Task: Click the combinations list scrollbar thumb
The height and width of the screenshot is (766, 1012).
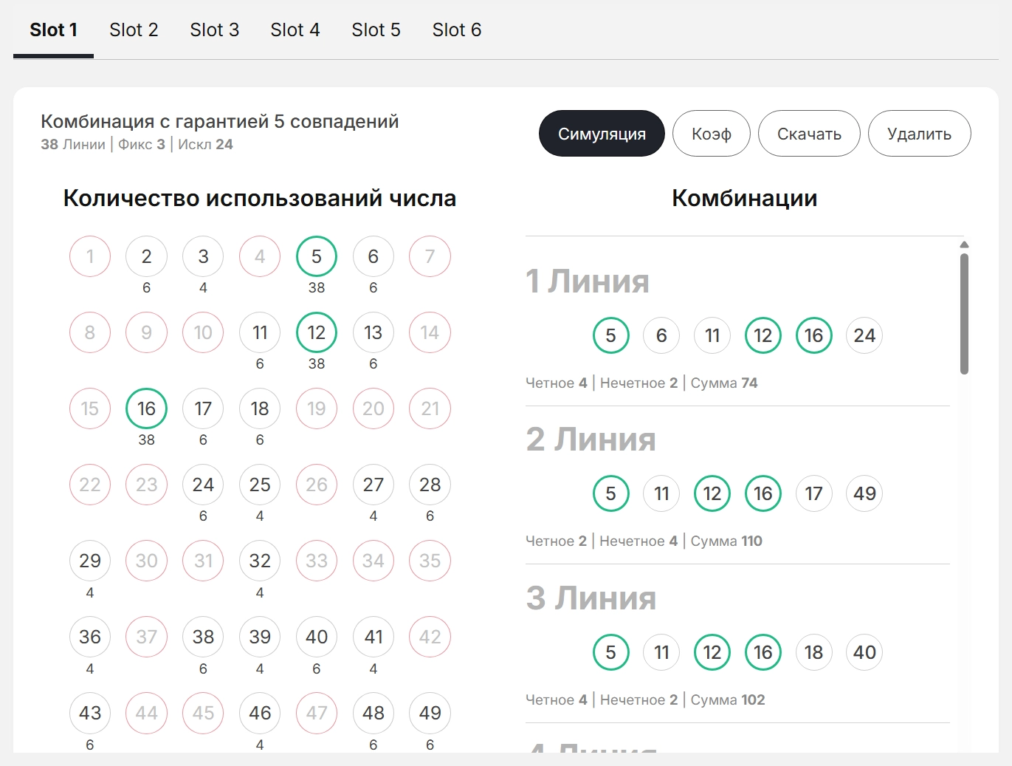Action: tap(963, 314)
